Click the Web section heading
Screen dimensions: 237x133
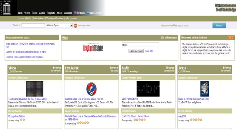click(65, 38)
